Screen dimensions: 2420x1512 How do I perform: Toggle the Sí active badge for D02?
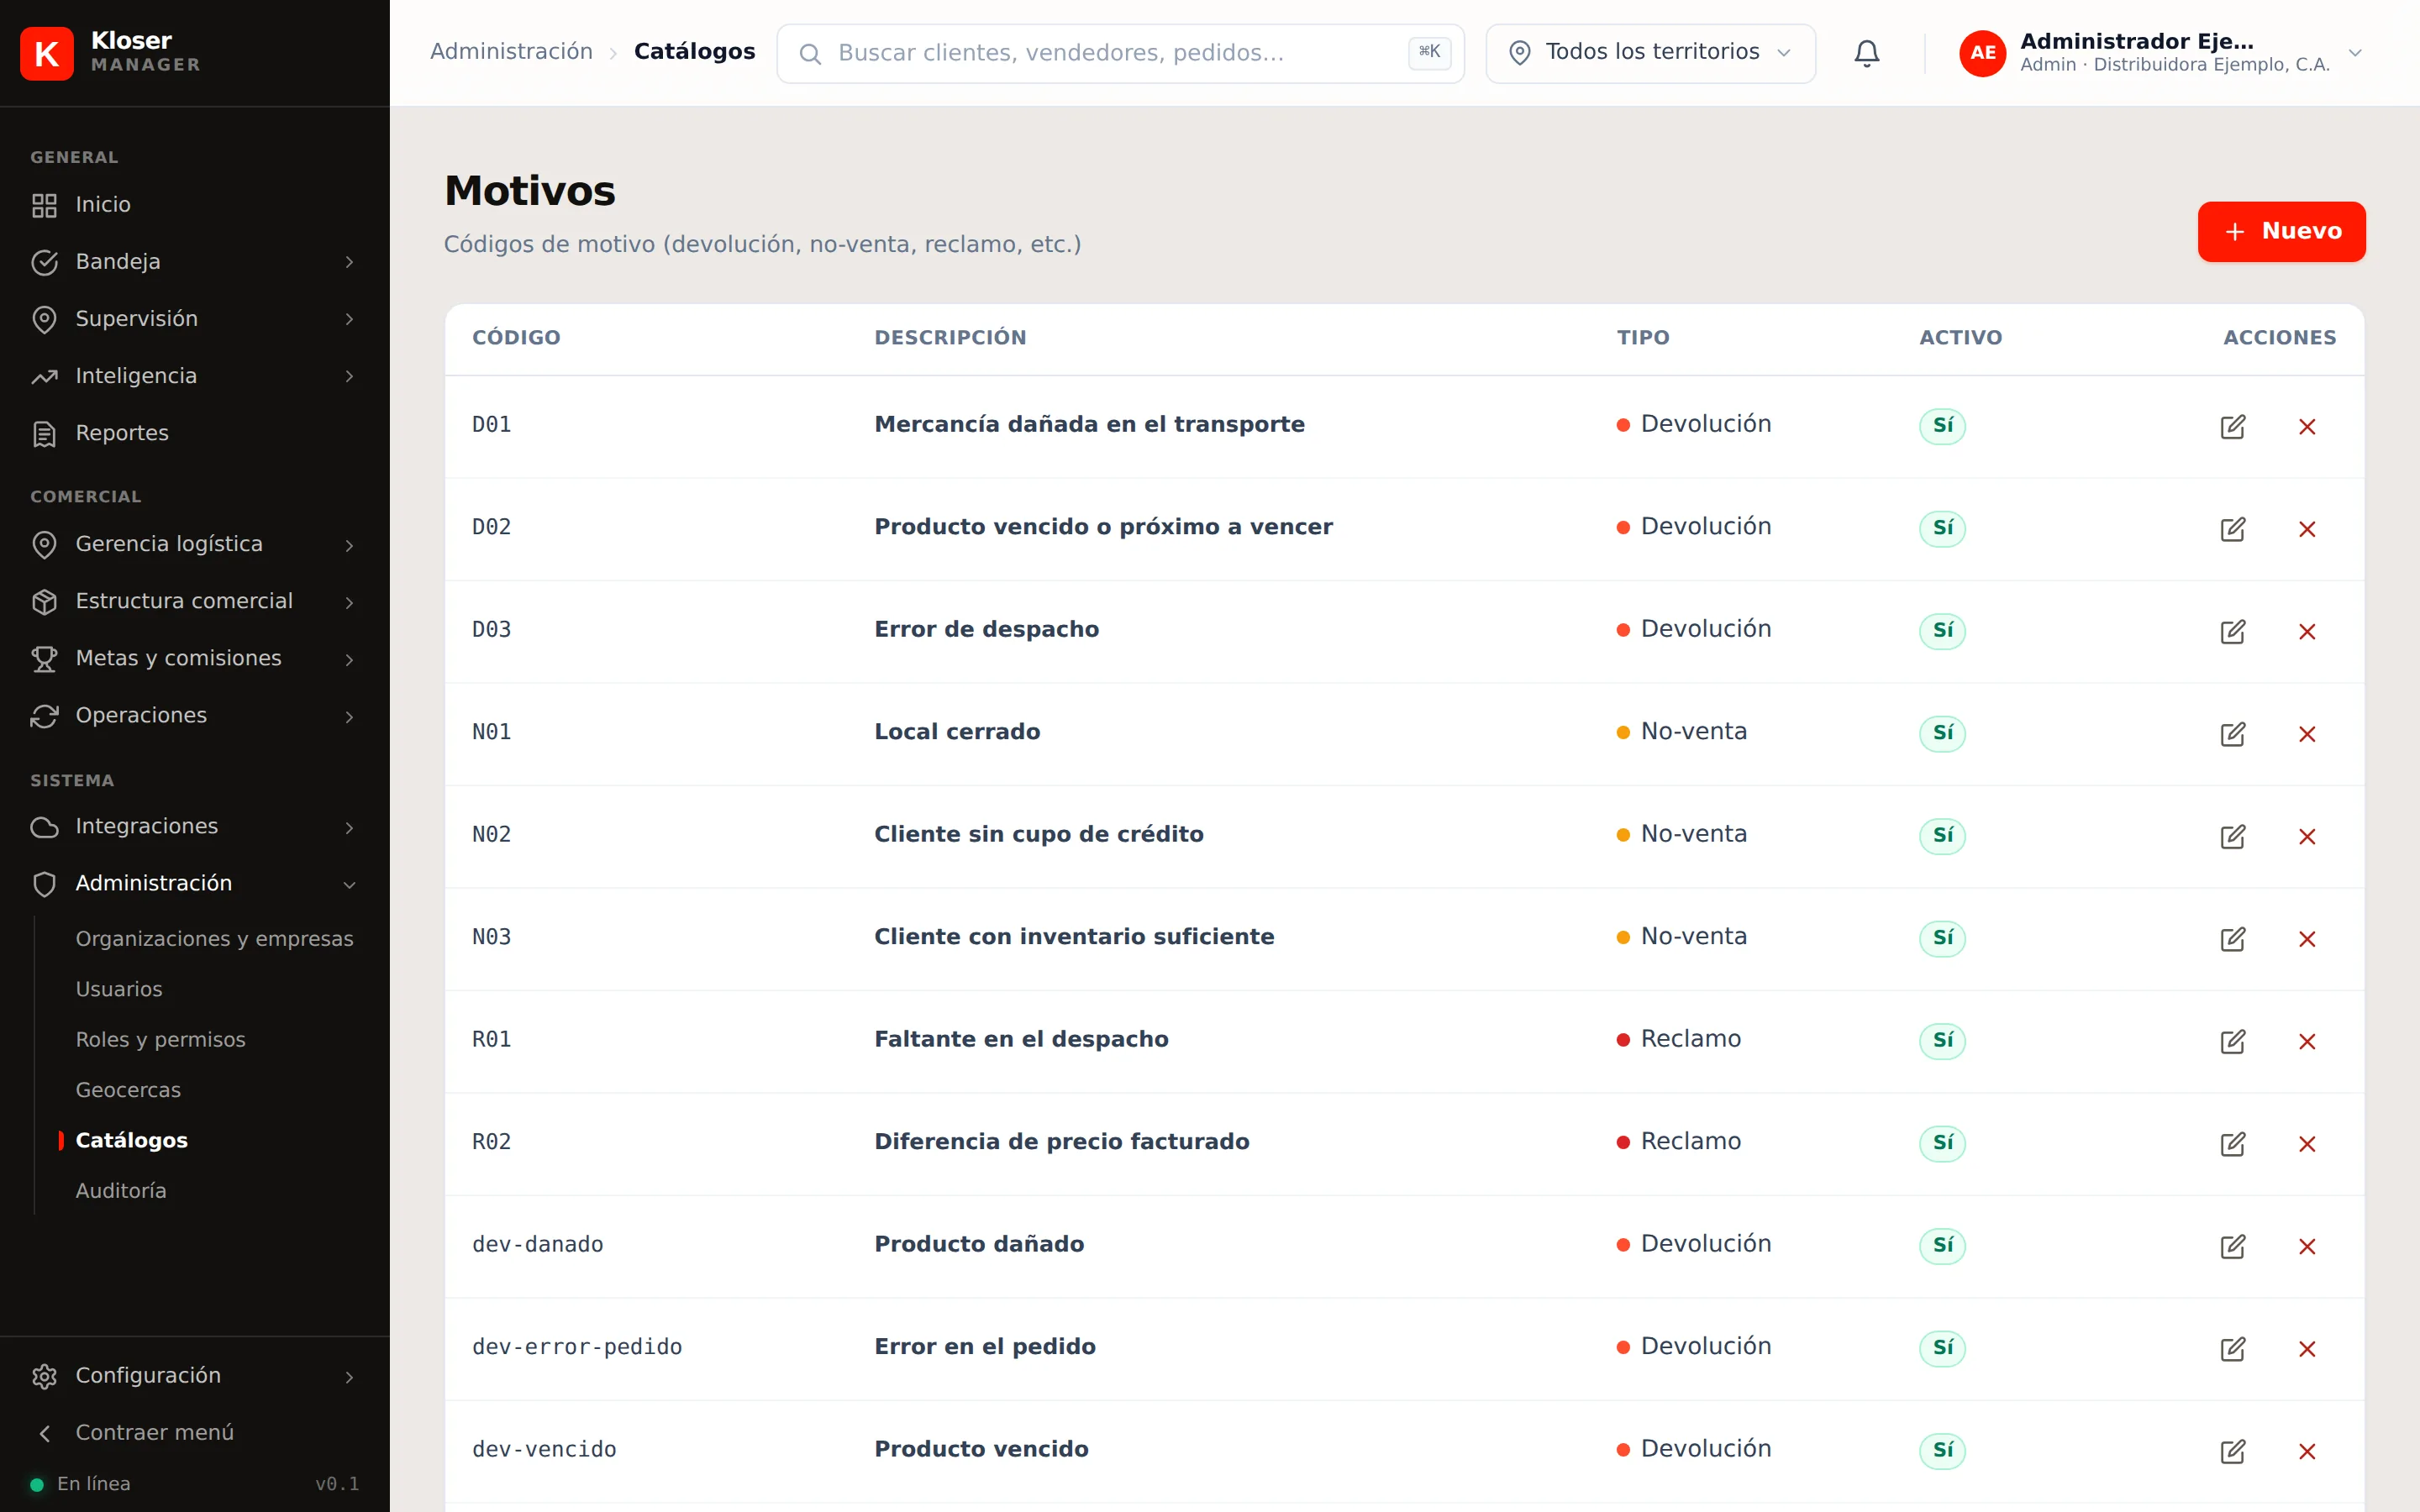click(x=1942, y=528)
